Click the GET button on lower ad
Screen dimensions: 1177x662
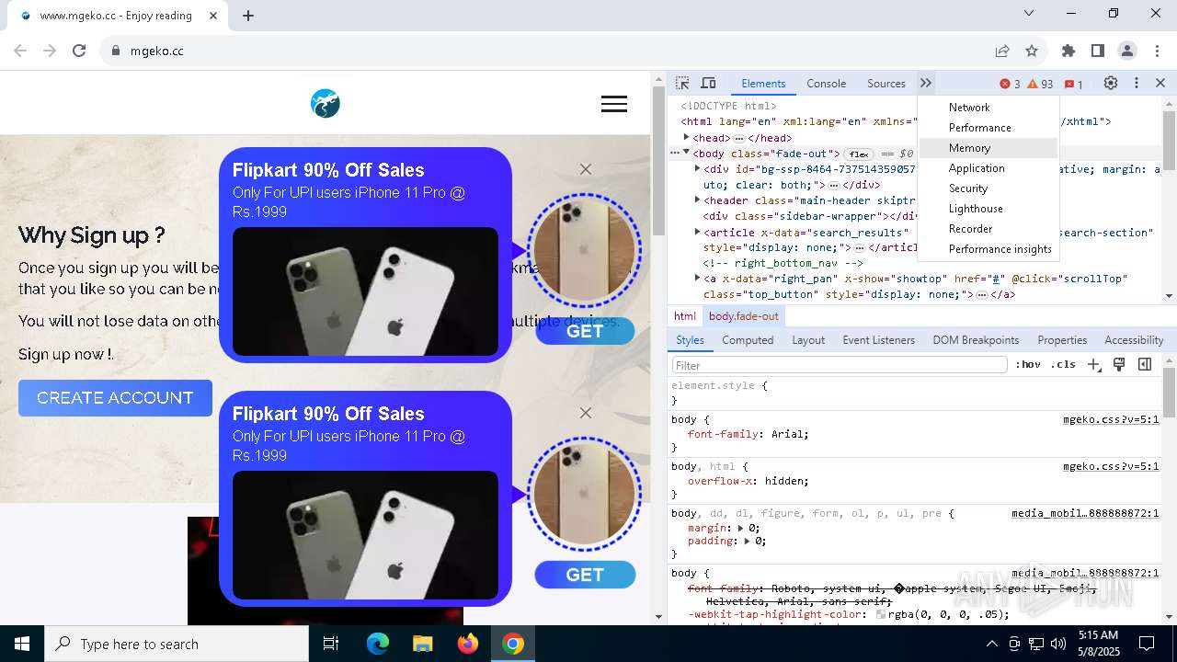585,575
